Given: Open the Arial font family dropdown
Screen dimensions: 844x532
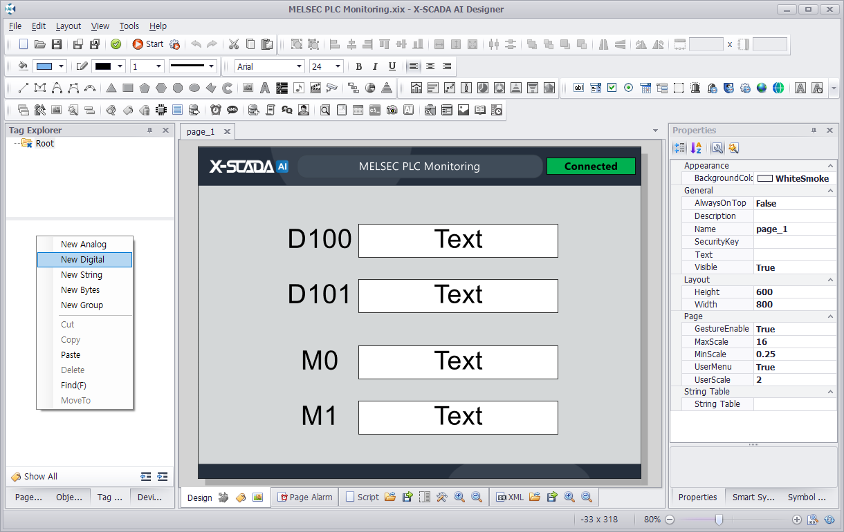Looking at the screenshot, I should pyautogui.click(x=299, y=66).
